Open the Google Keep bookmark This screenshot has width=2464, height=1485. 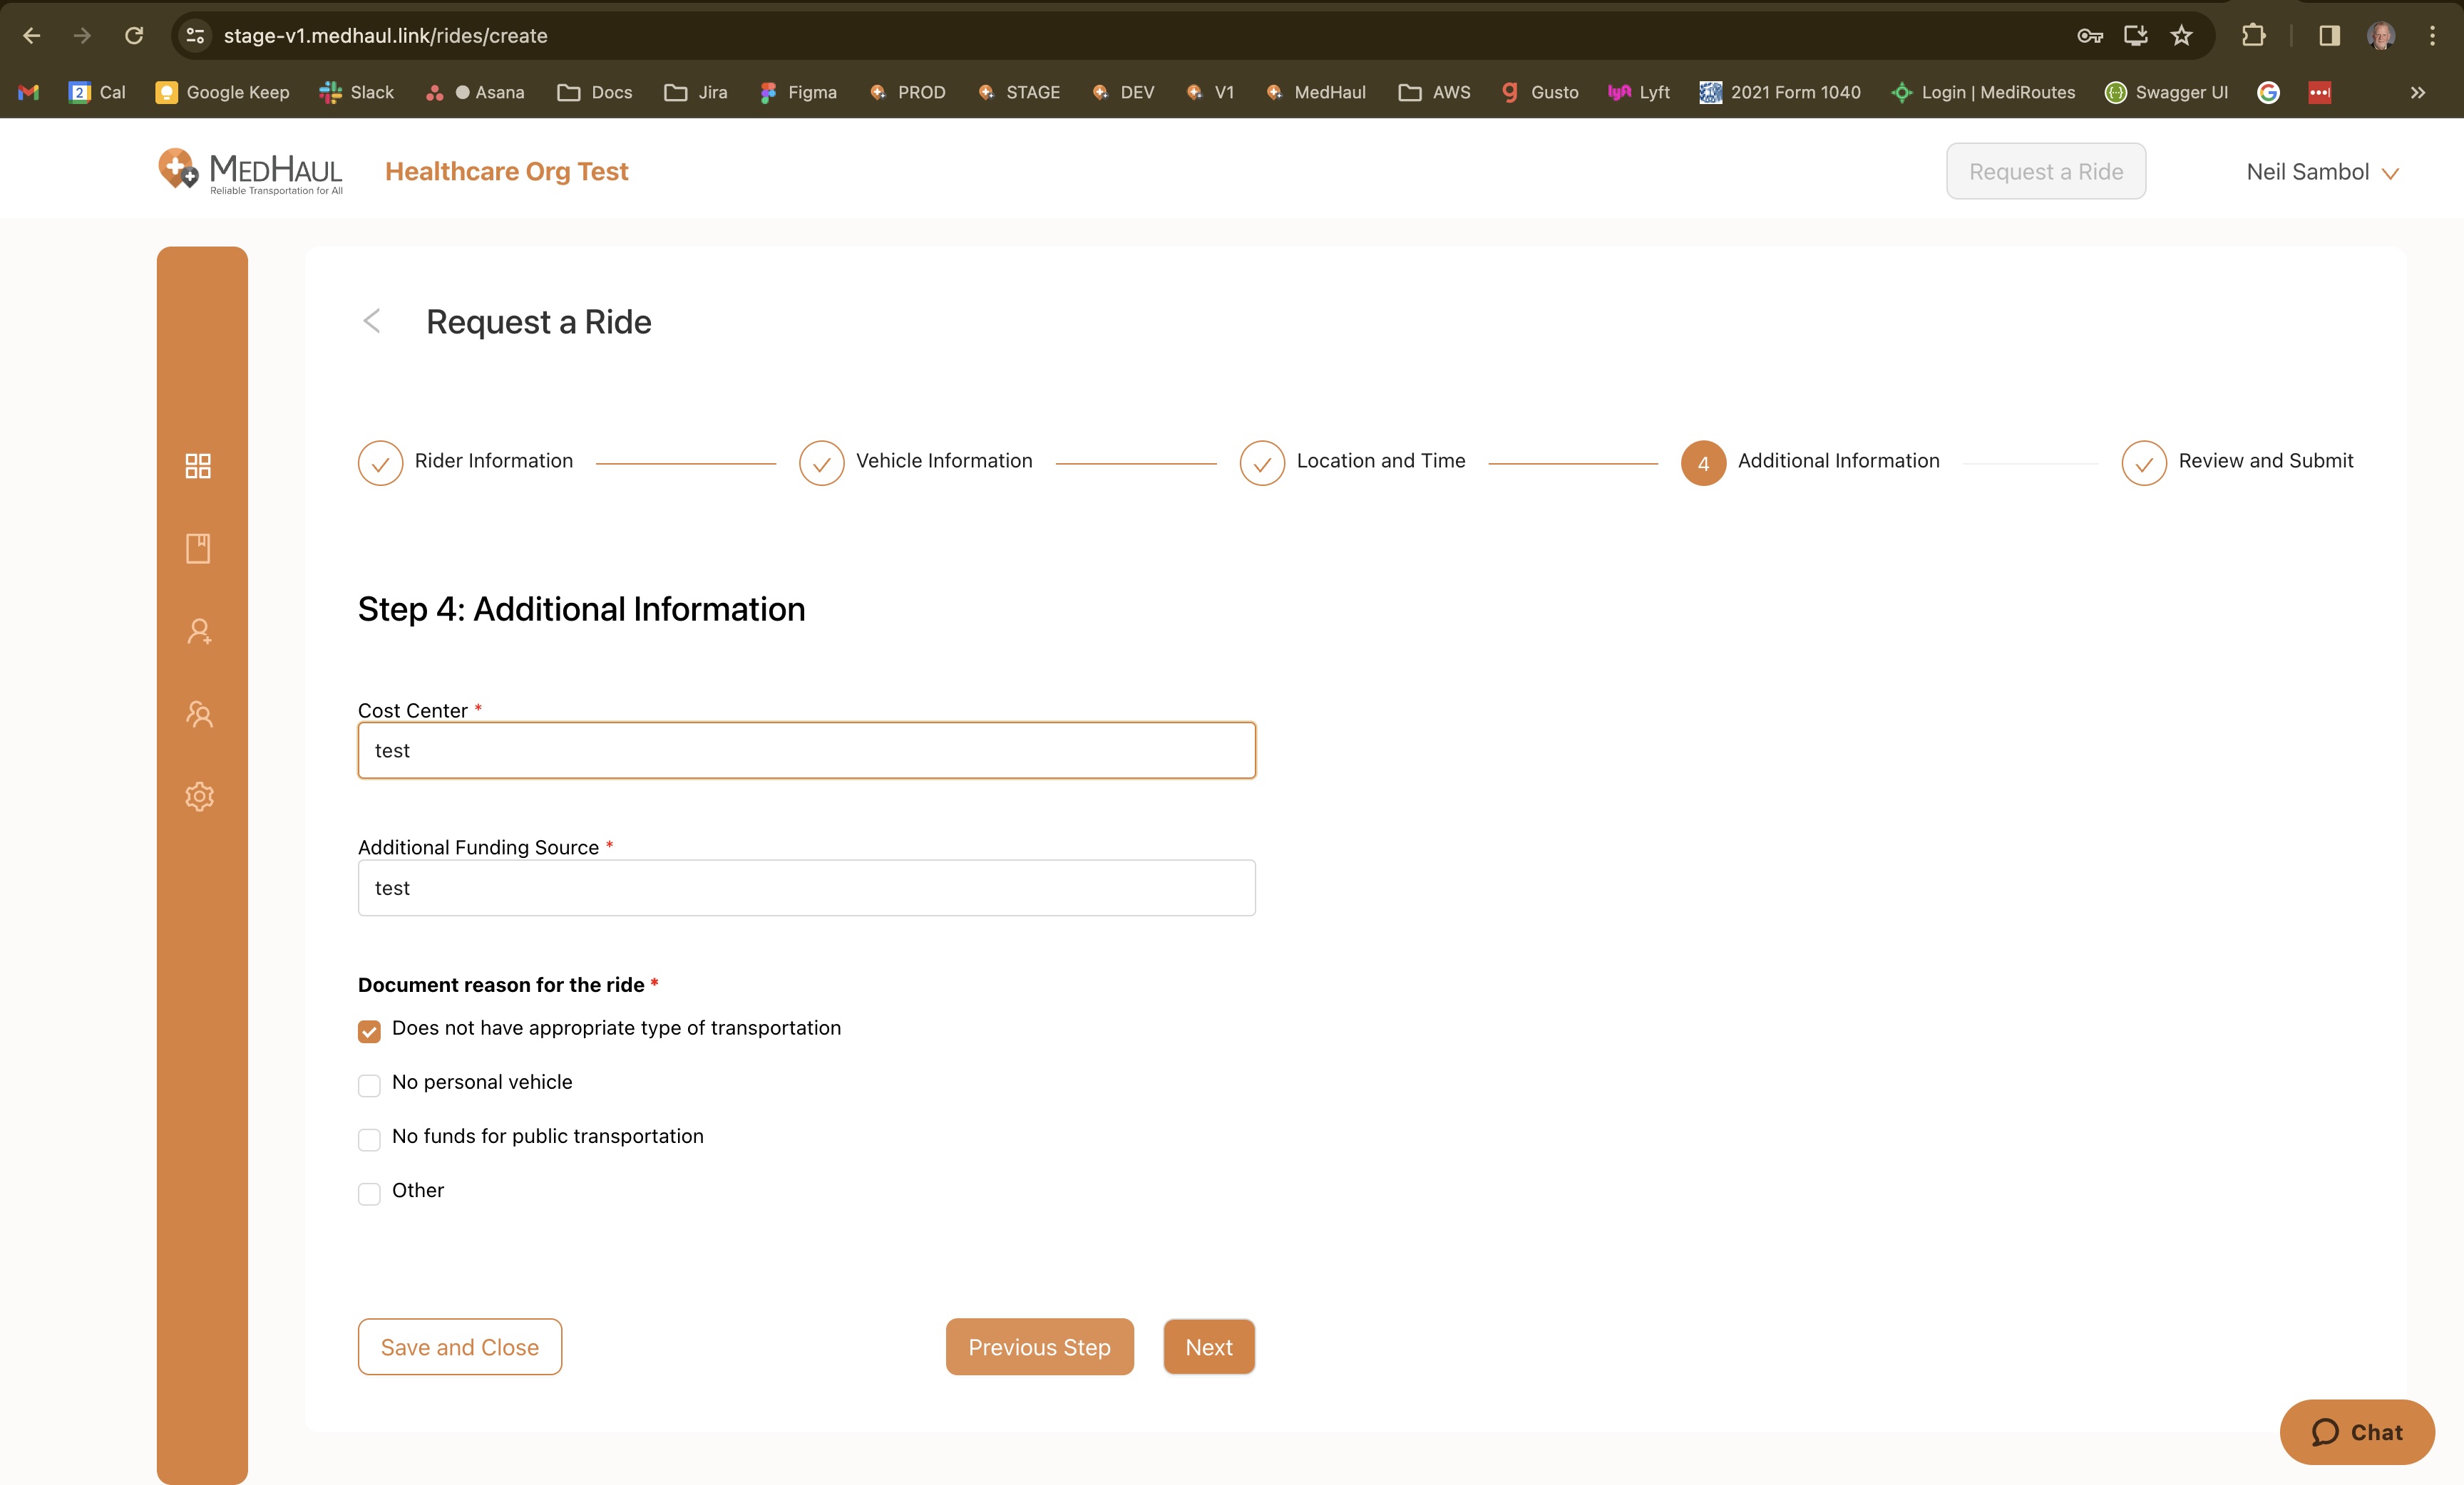click(223, 92)
